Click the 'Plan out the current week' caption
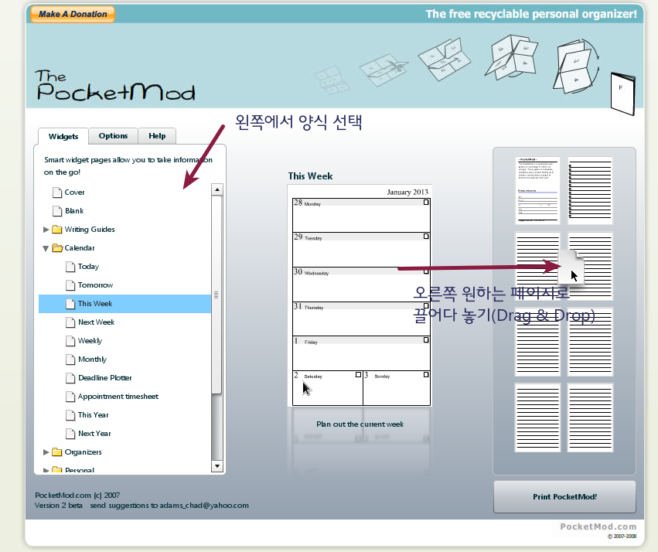The image size is (658, 552). [360, 424]
